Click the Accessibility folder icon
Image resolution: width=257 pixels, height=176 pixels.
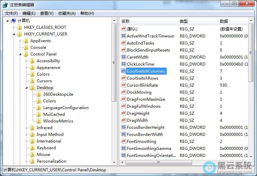tap(32, 61)
